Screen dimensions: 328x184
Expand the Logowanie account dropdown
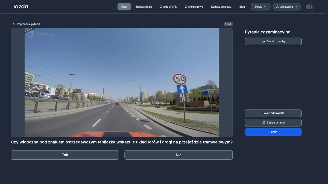click(x=287, y=7)
